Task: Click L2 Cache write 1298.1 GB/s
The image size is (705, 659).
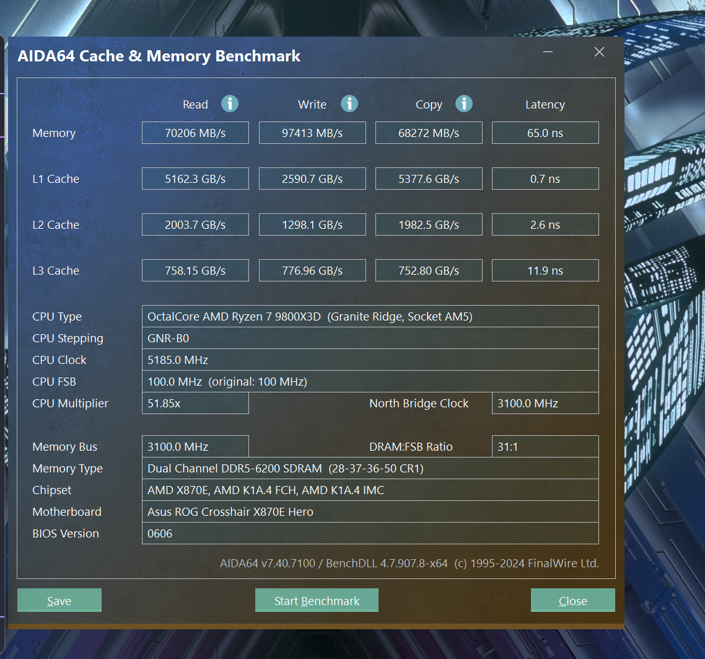Action: pyautogui.click(x=312, y=224)
